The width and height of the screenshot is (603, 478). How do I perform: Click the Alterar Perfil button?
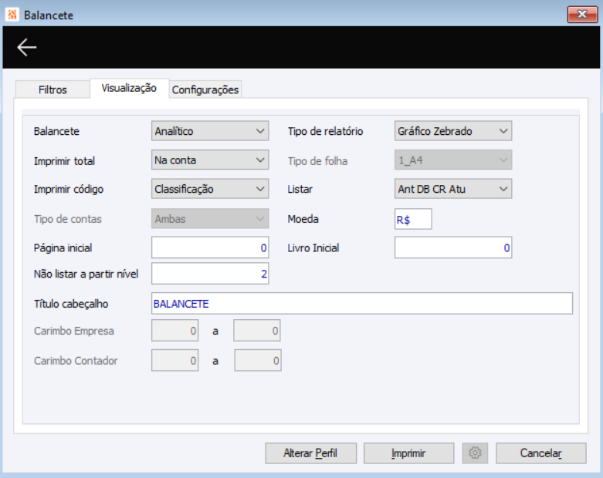310,453
